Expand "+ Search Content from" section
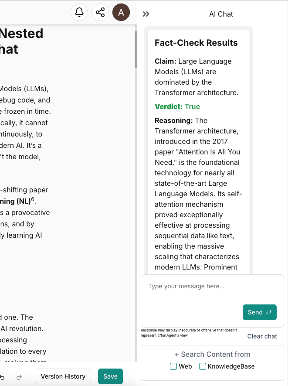Viewport: 288px width, 386px height. pyautogui.click(x=212, y=354)
